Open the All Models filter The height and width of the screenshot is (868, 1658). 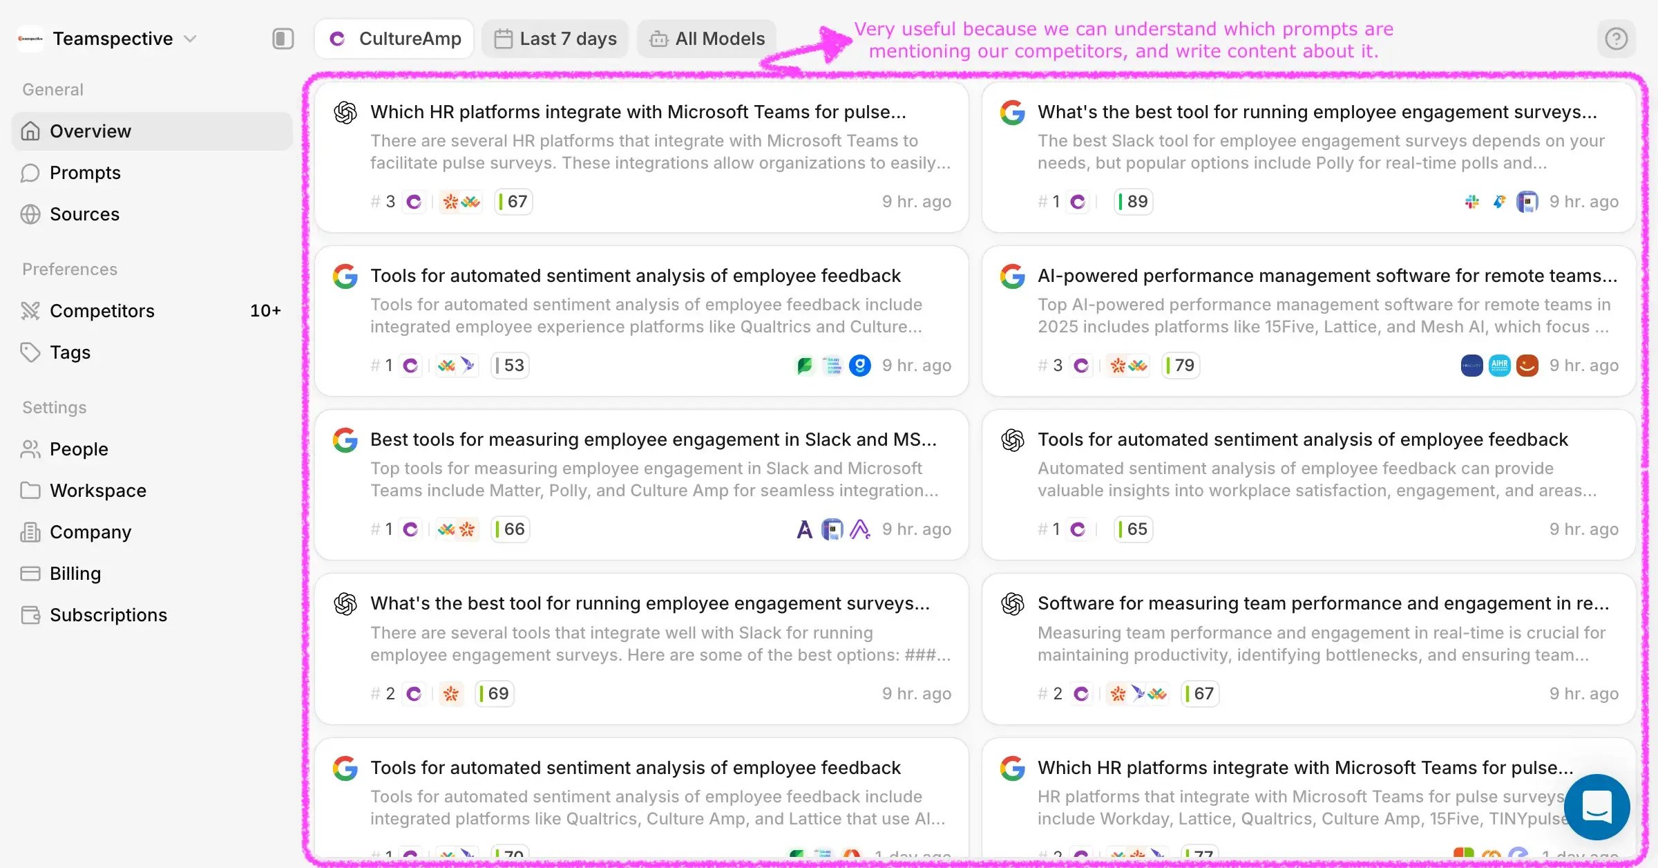[707, 39]
